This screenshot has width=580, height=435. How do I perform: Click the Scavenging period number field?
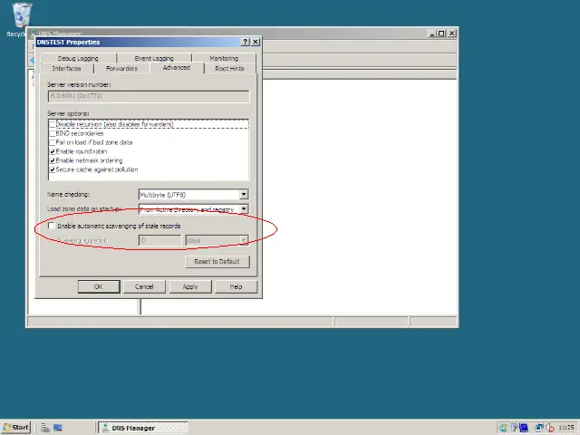[x=159, y=240]
